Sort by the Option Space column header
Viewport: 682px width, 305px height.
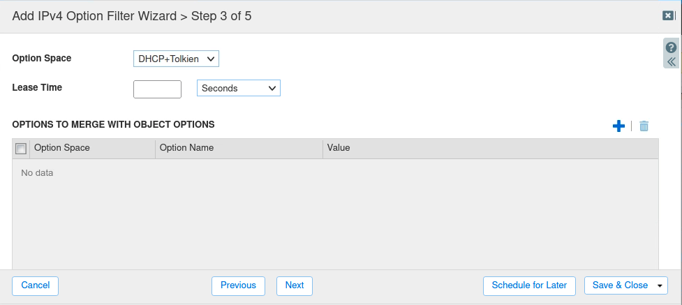tap(62, 148)
